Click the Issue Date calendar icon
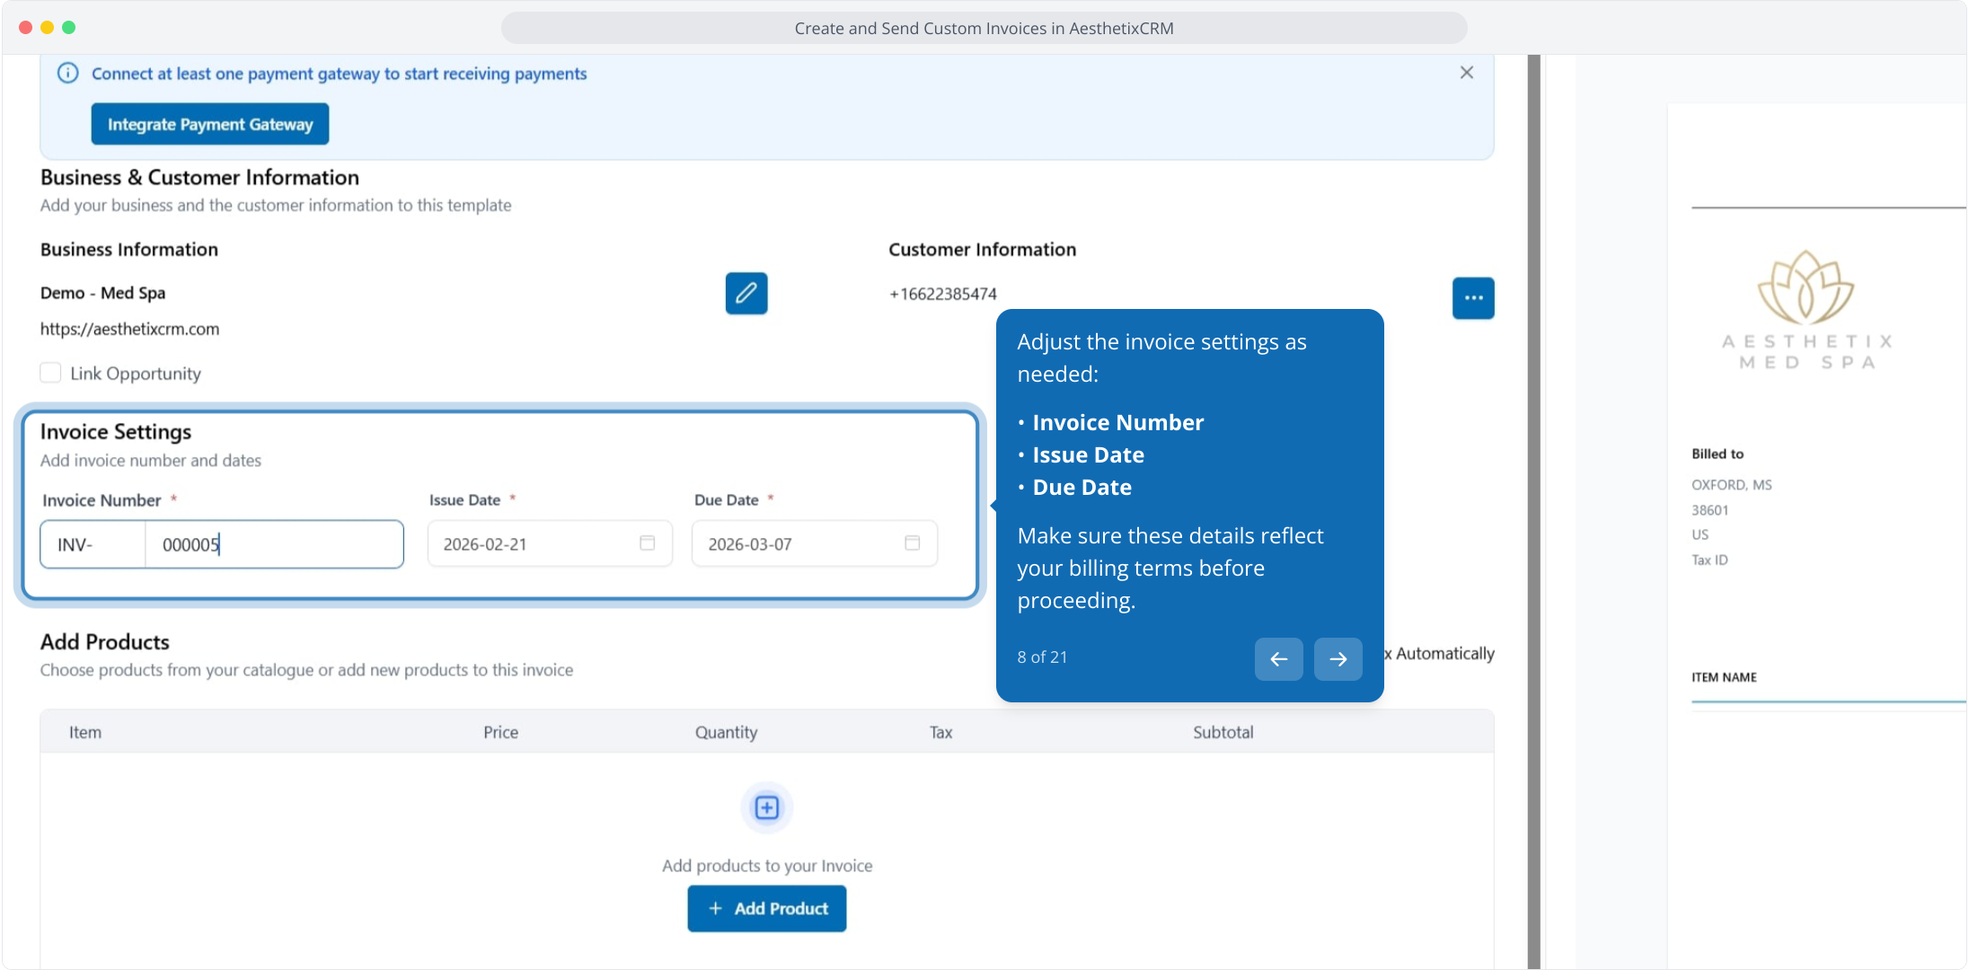Image resolution: width=1969 pixels, height=970 pixels. pos(647,543)
